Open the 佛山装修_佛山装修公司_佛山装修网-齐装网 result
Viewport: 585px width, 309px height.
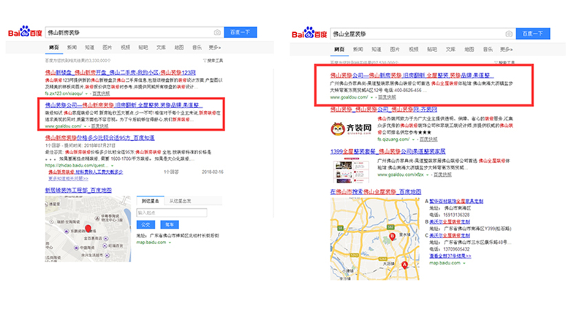(383, 110)
